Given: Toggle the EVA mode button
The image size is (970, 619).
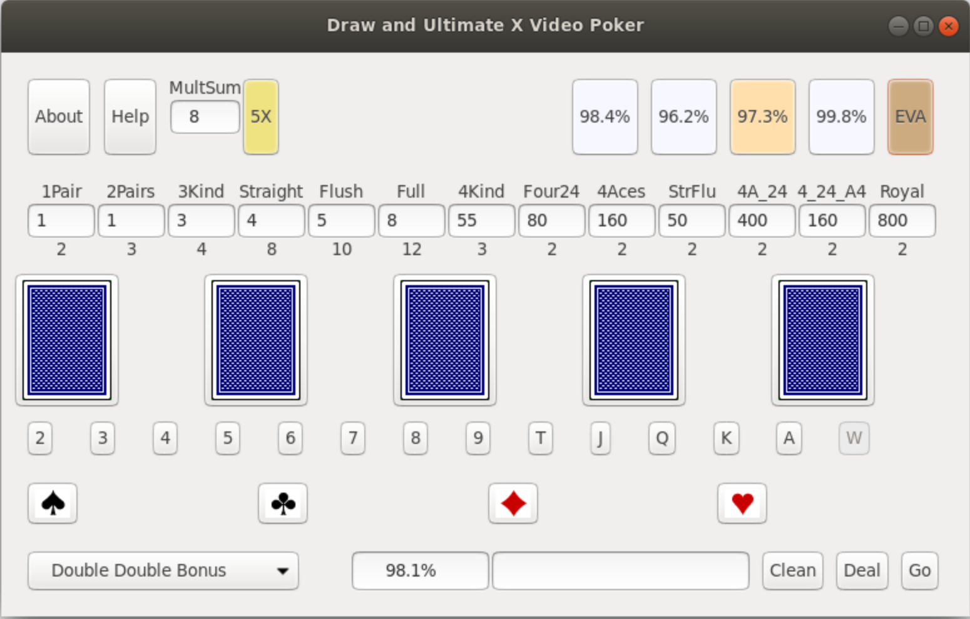Looking at the screenshot, I should [911, 117].
